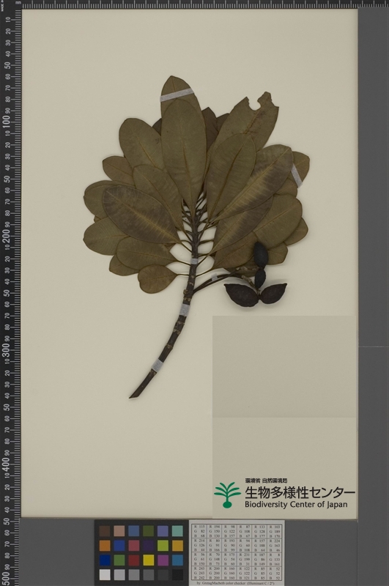
Task: Choose the teal swatch in the top row
Action: pos(177,531)
